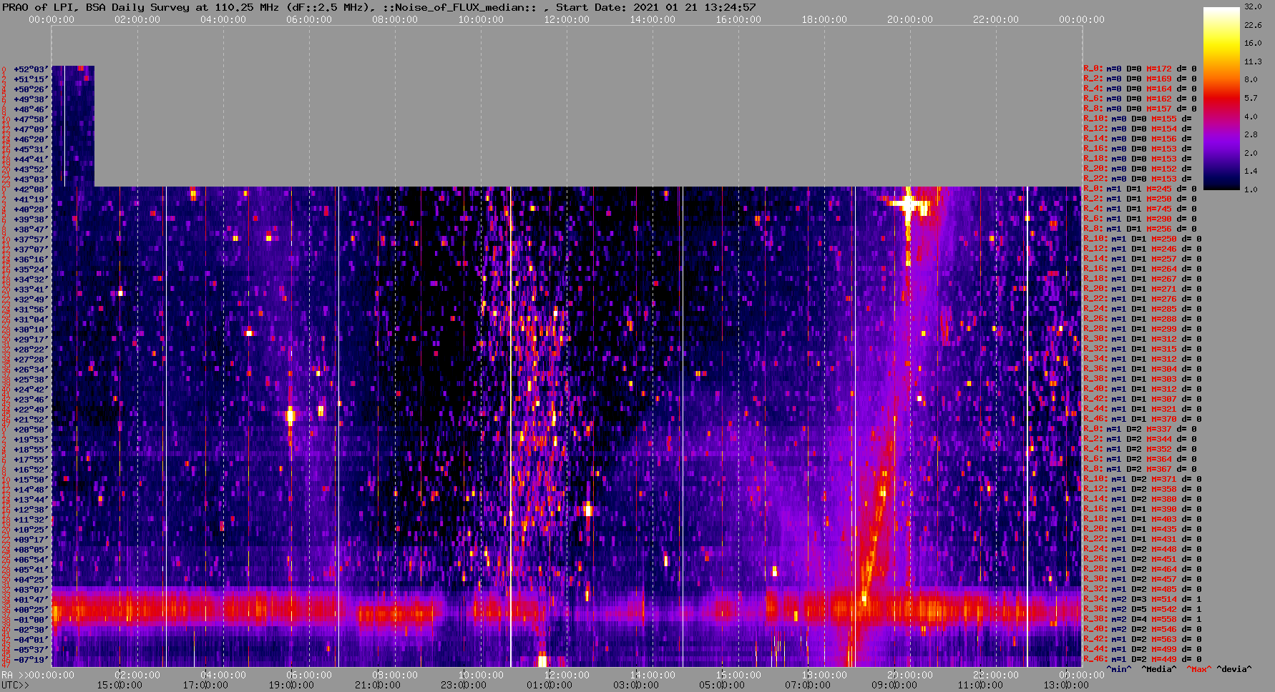Click the declination label '+19°53''
This screenshot has width=1275, height=692.
pyautogui.click(x=31, y=440)
